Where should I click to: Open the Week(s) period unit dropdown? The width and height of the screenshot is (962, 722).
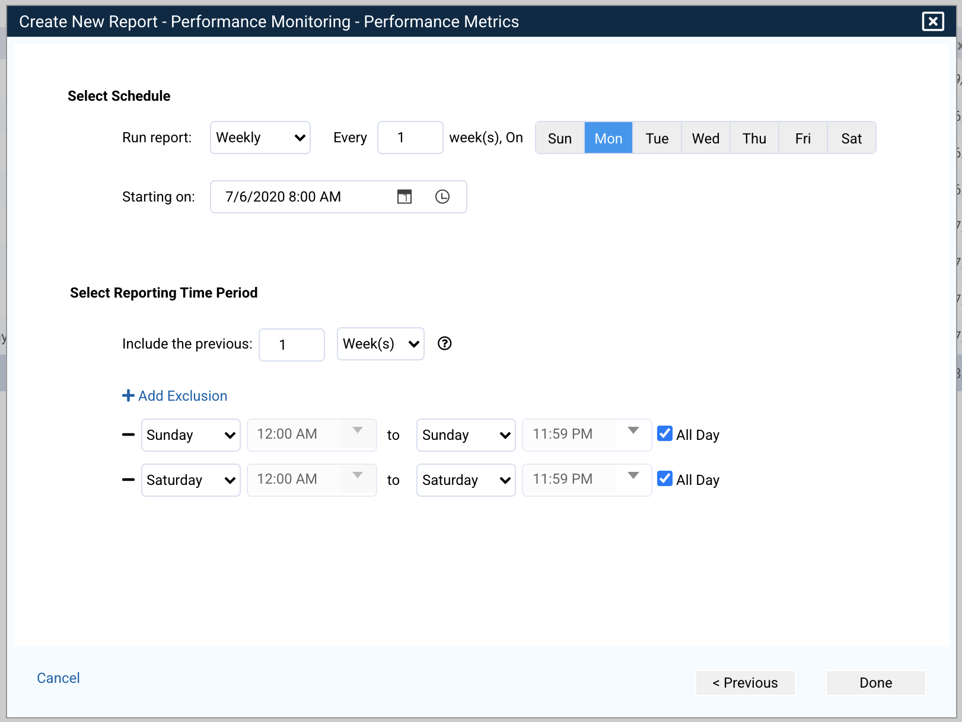[x=381, y=344]
